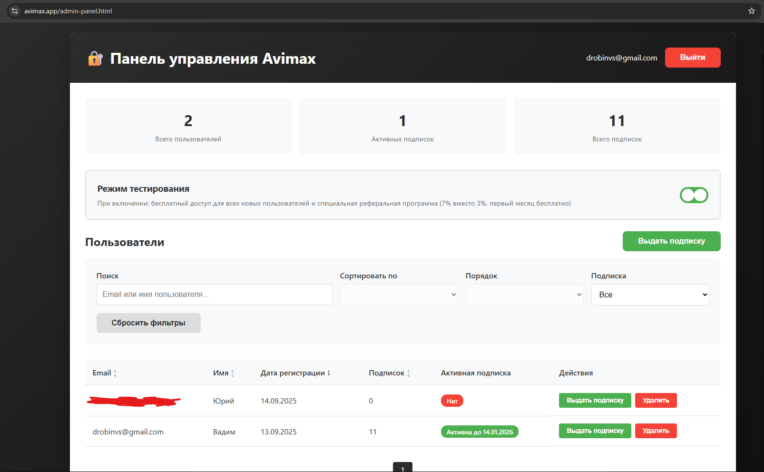Toggle the Режим тестирования switch
The width and height of the screenshot is (764, 472).
click(694, 195)
